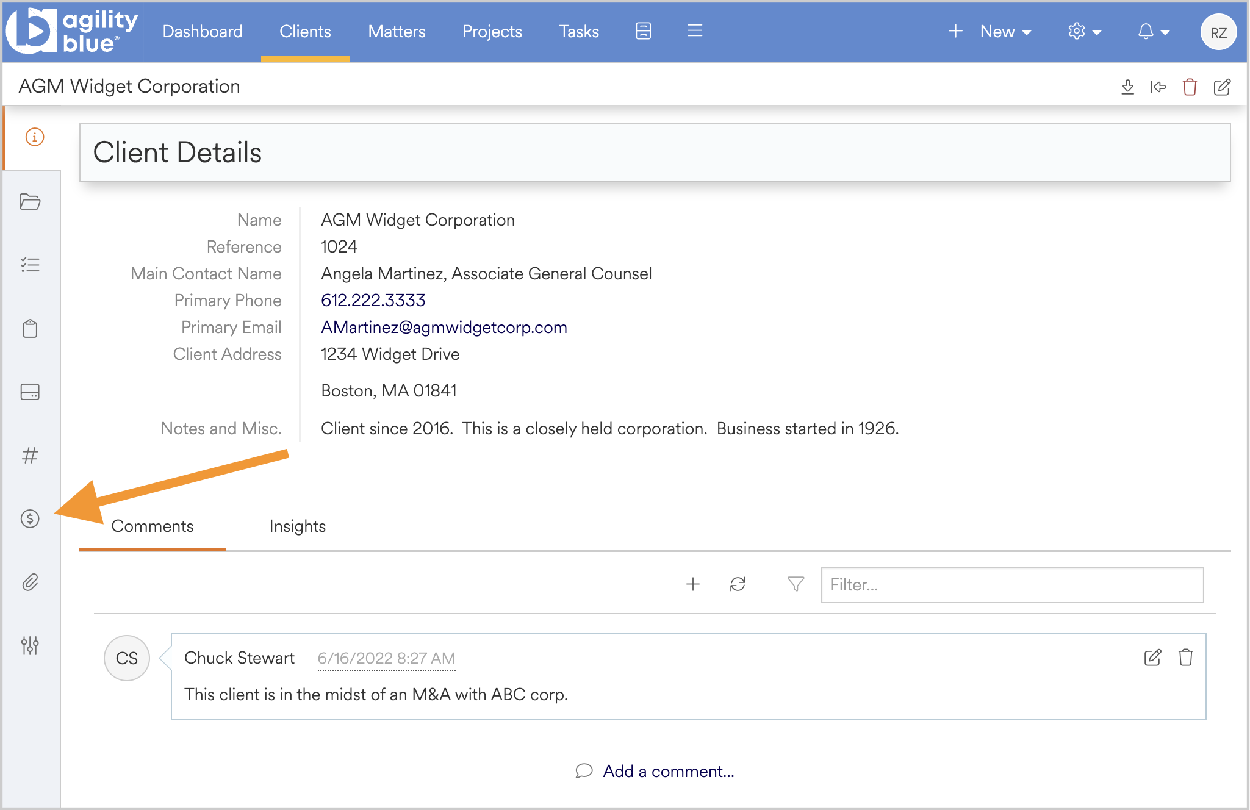Refresh the comments list
This screenshot has width=1250, height=810.
pyautogui.click(x=738, y=584)
